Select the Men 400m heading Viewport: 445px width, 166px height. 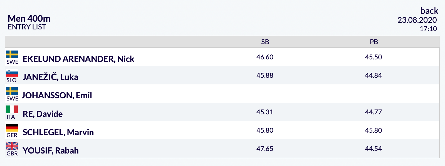click(29, 19)
